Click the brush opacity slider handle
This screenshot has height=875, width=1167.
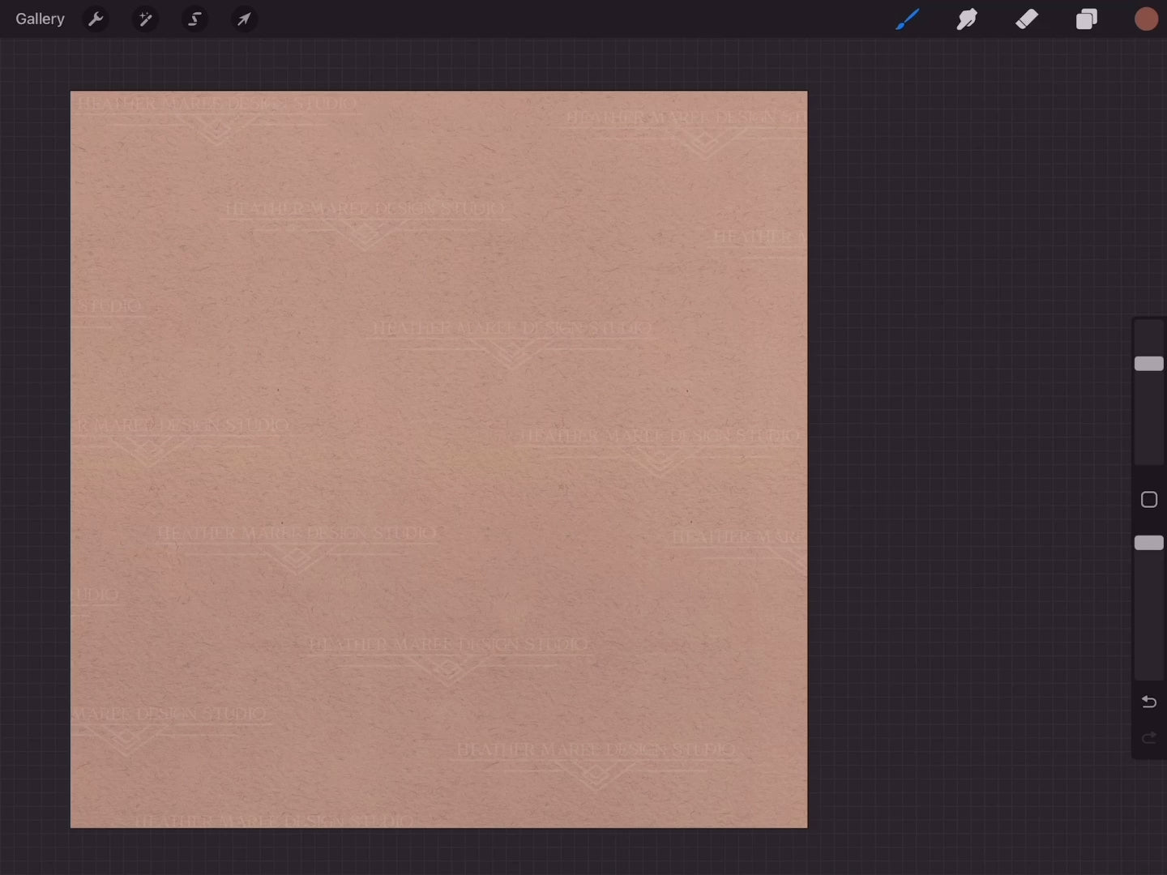[x=1148, y=543]
